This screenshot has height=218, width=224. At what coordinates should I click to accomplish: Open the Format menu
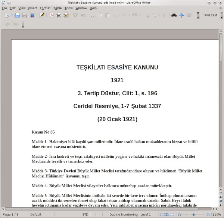(x=45, y=8)
